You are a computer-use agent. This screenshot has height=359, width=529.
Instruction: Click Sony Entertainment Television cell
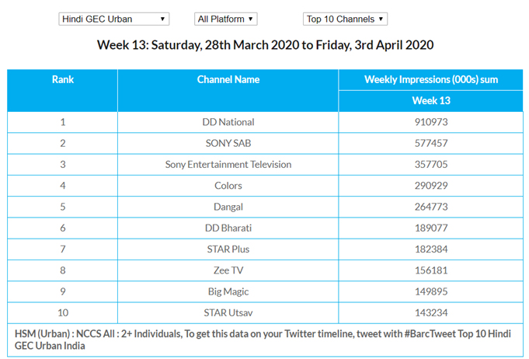tap(228, 165)
